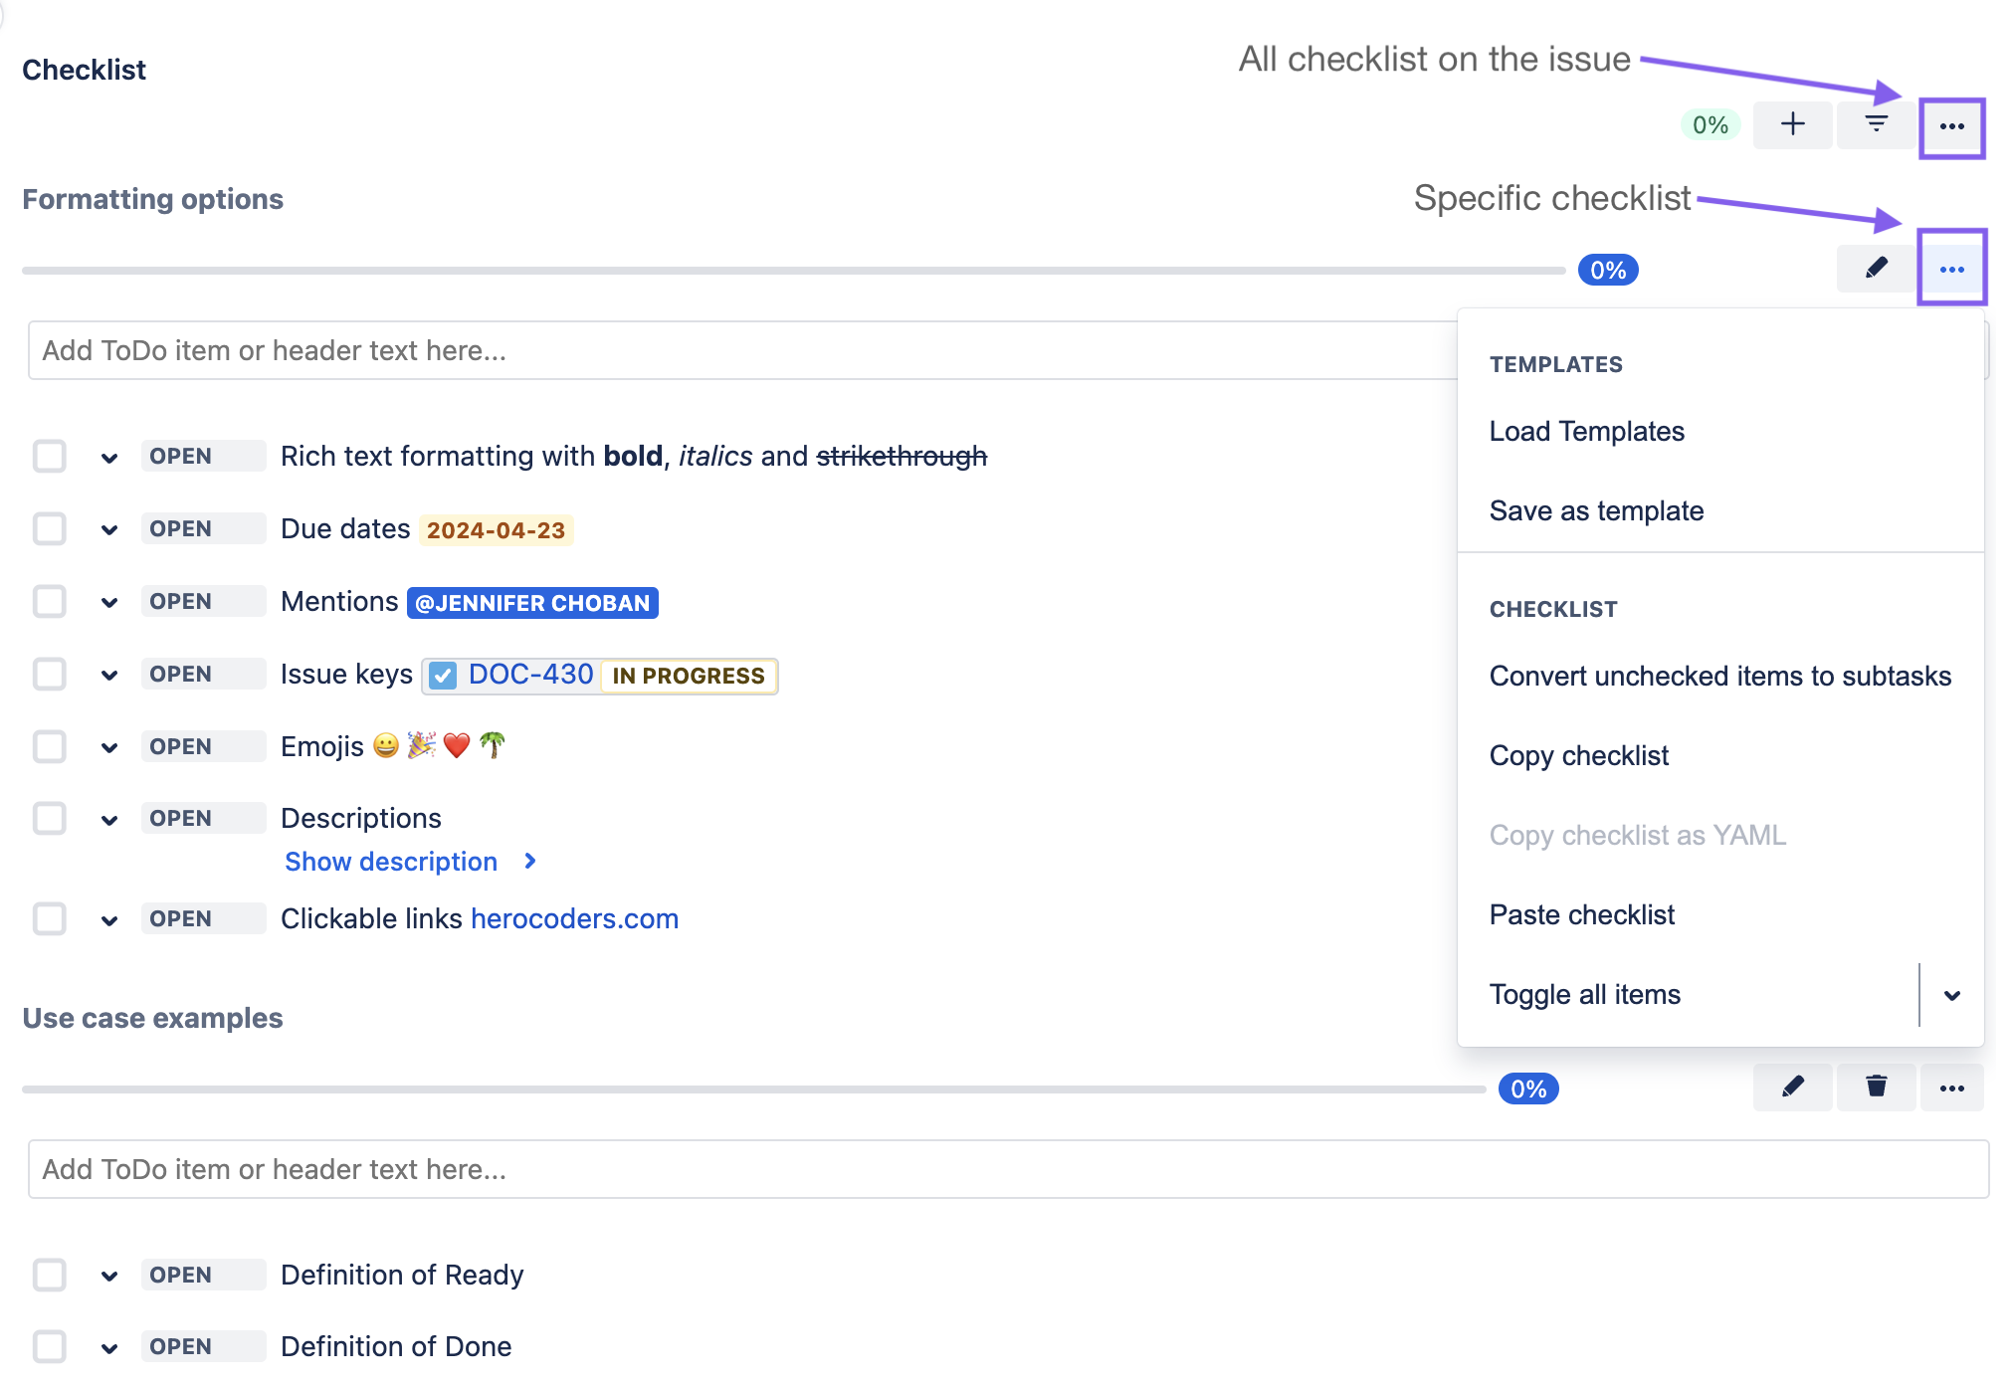Open the ellipsis menu for Use case examples
The height and width of the screenshot is (1387, 2014).
point(1951,1088)
